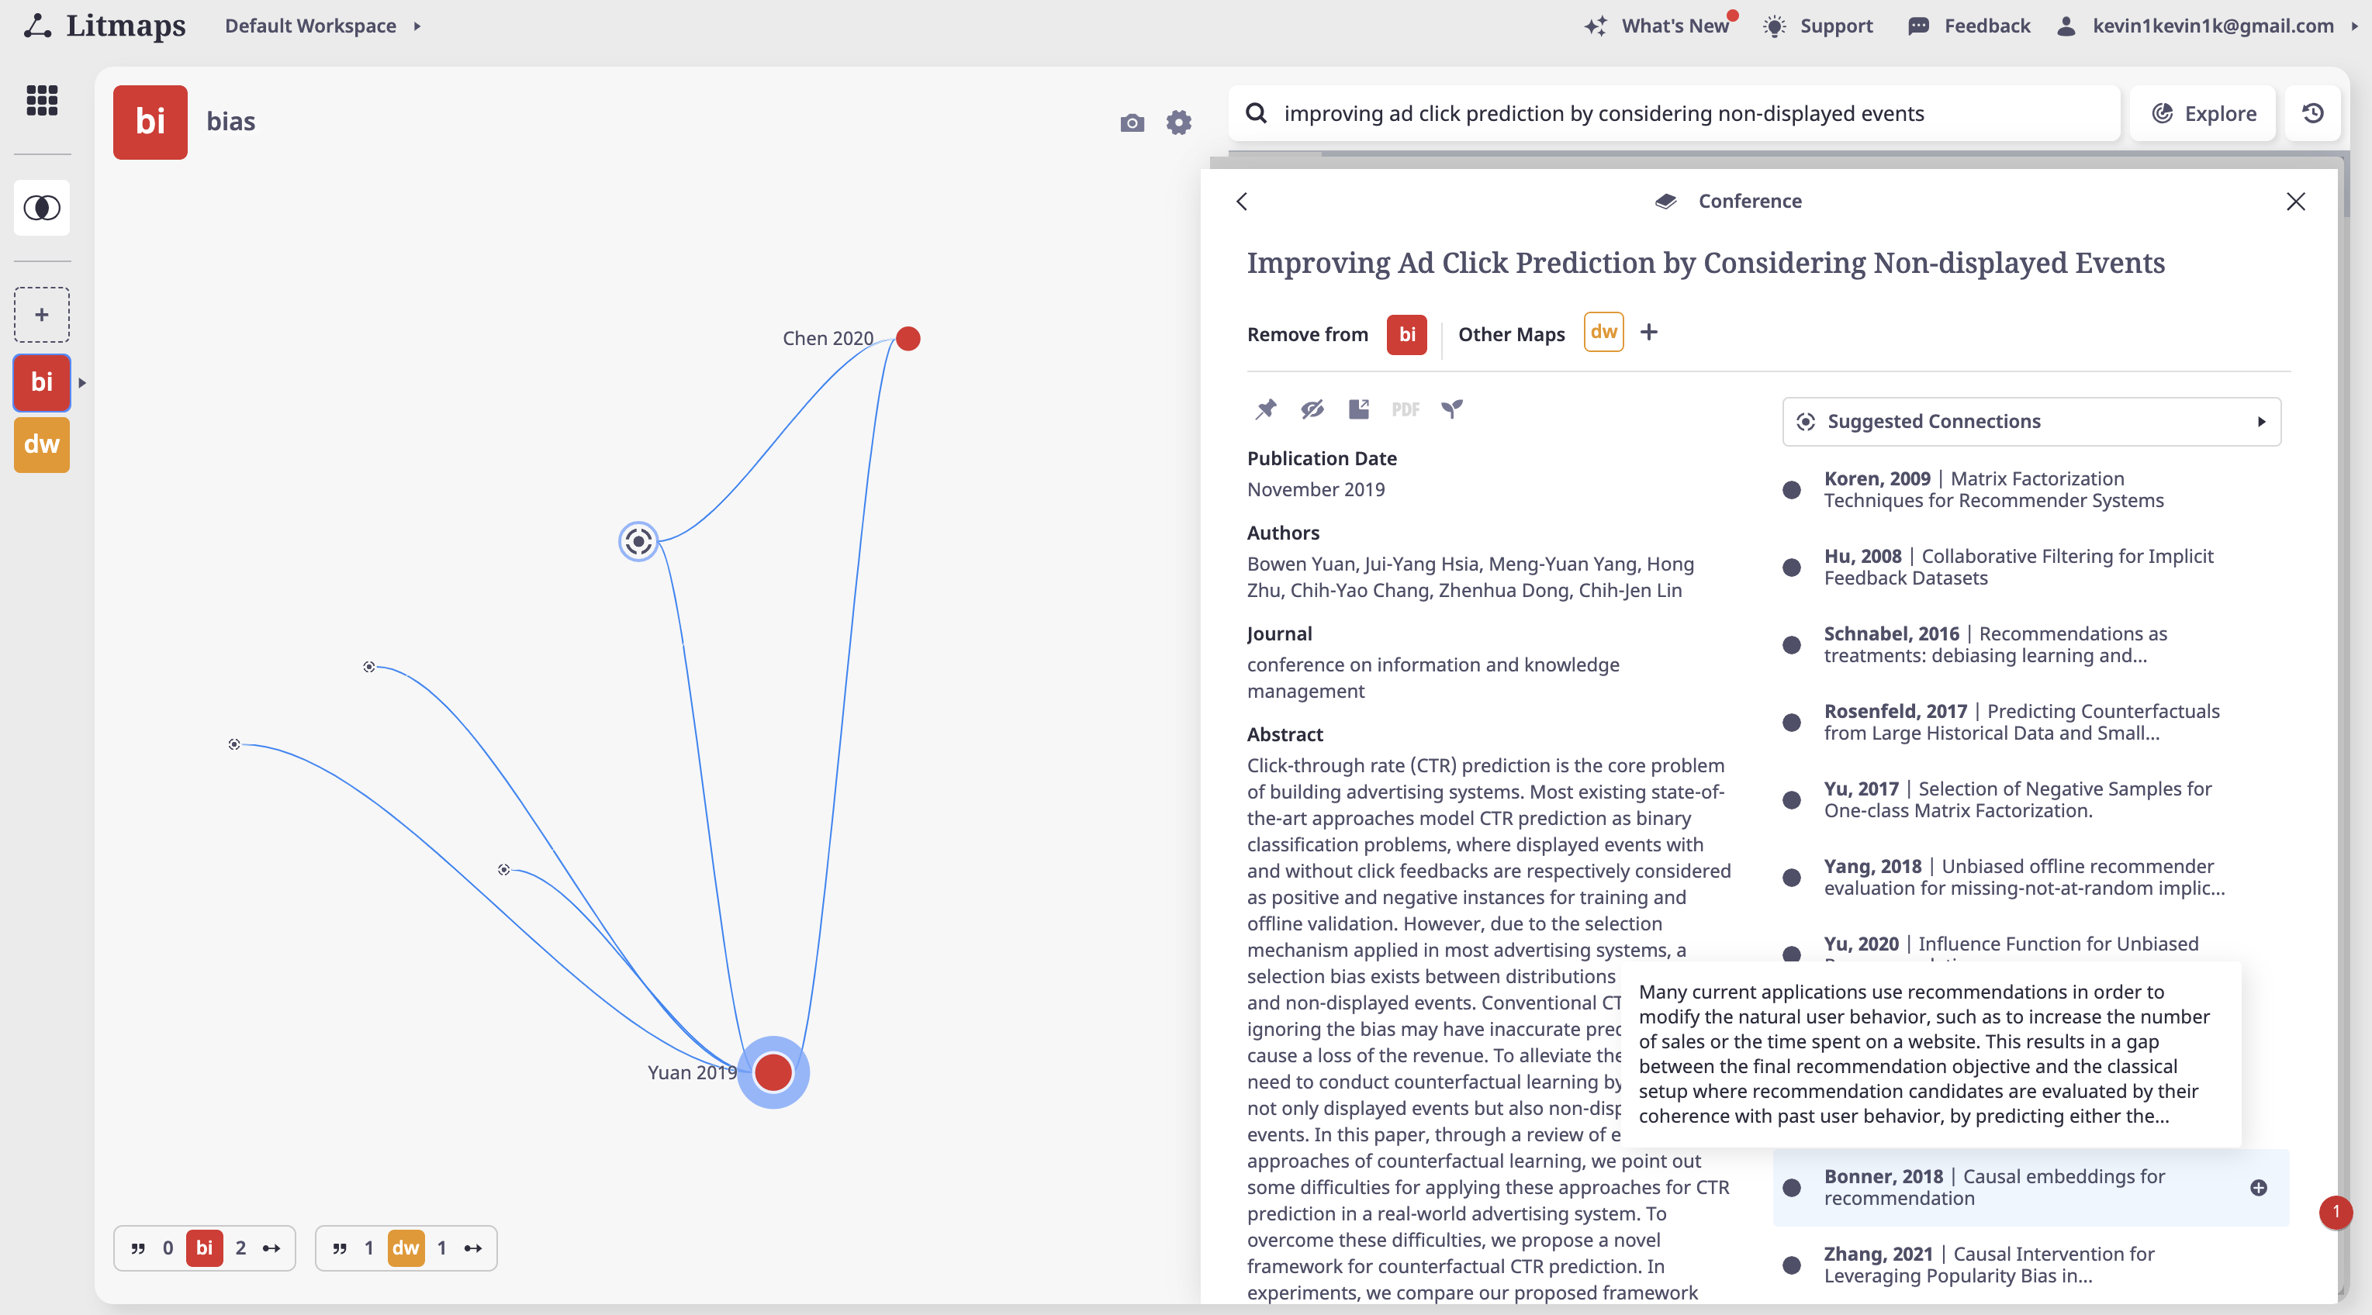Click the PDF icon
Viewport: 2372px width, 1315px height.
tap(1406, 409)
